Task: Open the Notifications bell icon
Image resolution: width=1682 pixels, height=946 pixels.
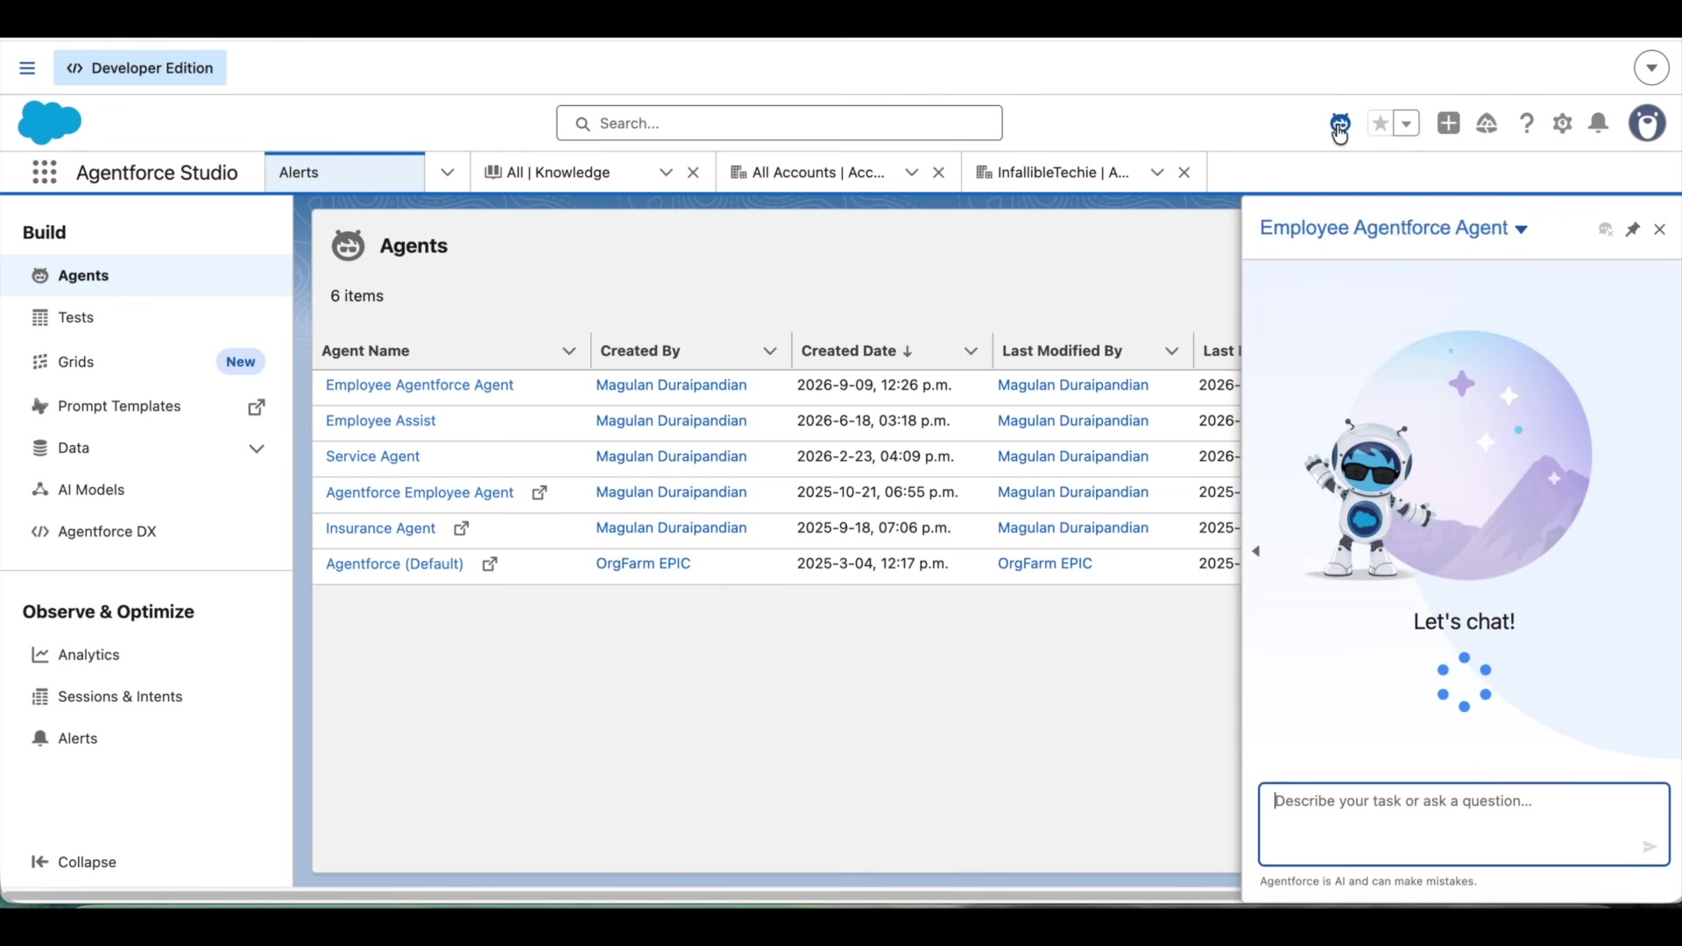Action: point(1599,124)
